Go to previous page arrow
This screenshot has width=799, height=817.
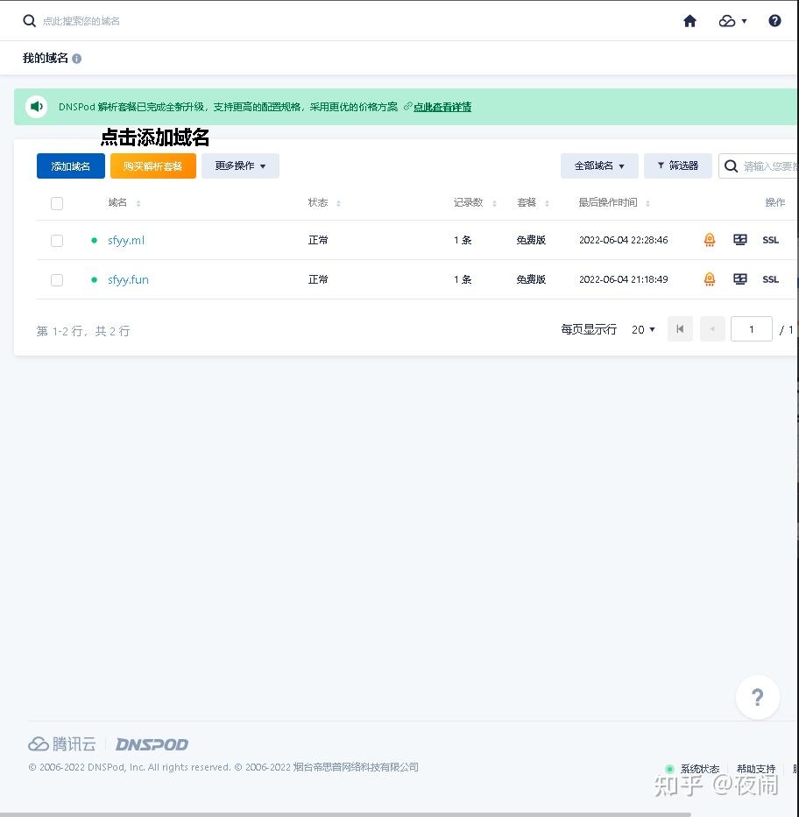(x=712, y=329)
